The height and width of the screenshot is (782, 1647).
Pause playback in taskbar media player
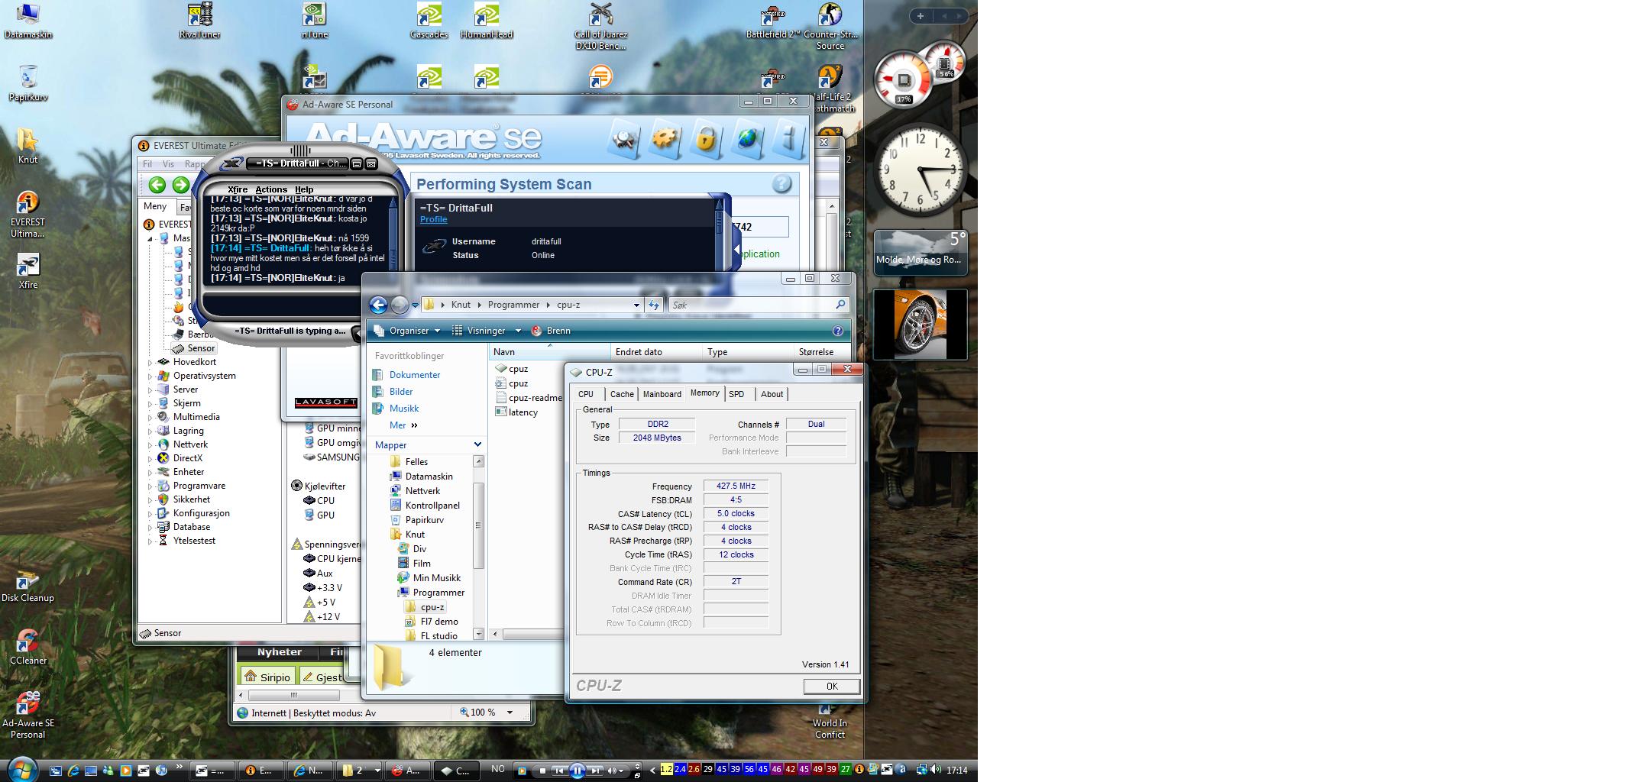pos(578,771)
